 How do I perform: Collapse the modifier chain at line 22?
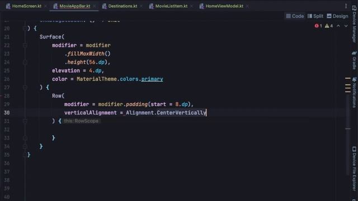click(x=25, y=45)
